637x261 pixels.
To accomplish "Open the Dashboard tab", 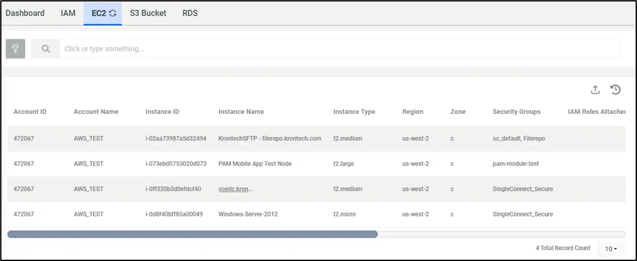I will (25, 13).
